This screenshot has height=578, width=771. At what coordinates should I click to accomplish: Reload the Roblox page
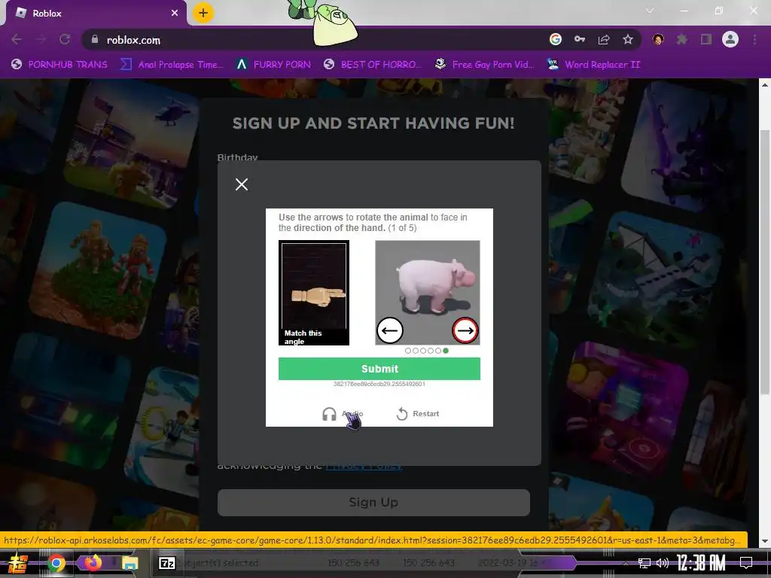point(65,40)
